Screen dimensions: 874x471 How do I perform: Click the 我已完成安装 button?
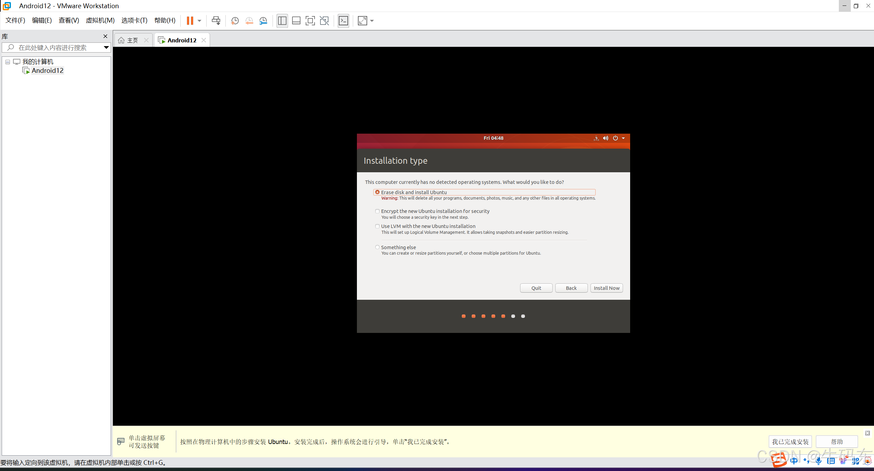[790, 442]
